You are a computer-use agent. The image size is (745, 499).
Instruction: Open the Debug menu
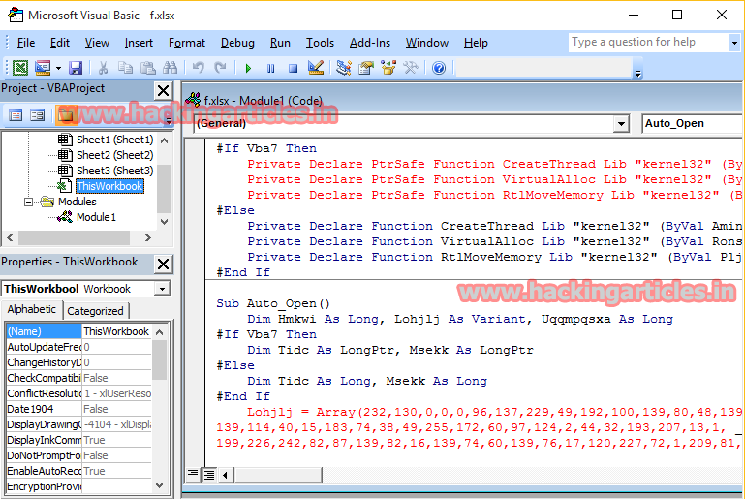click(237, 43)
